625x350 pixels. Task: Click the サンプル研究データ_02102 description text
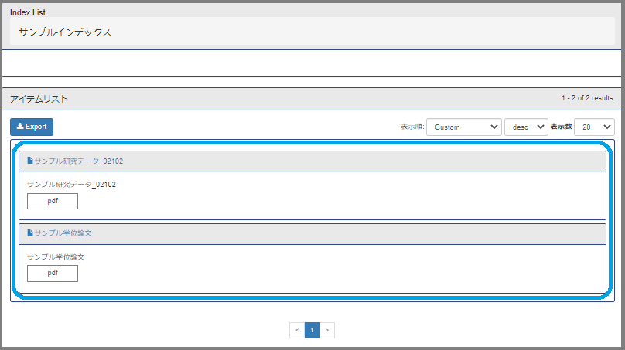(x=71, y=185)
